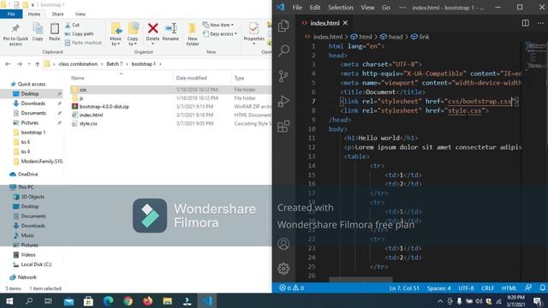Open New item dropdown in ribbon
This screenshot has height=308, width=548.
(218, 25)
